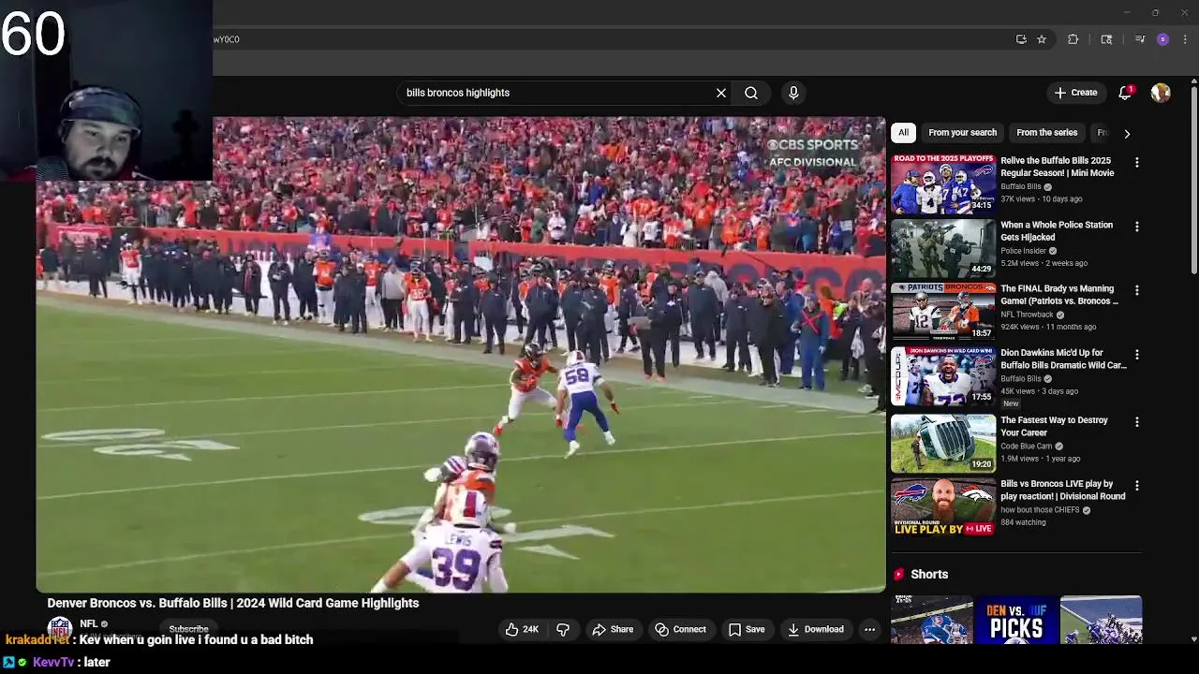This screenshot has width=1199, height=674.
Task: Open The Fastest Way to Destroy thumbnail
Action: pos(943,443)
